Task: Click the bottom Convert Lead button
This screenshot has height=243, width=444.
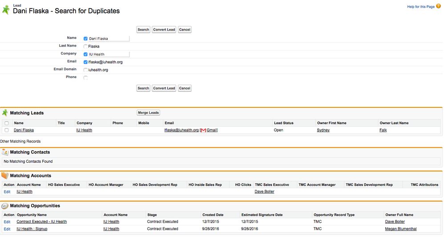Action: [x=164, y=88]
